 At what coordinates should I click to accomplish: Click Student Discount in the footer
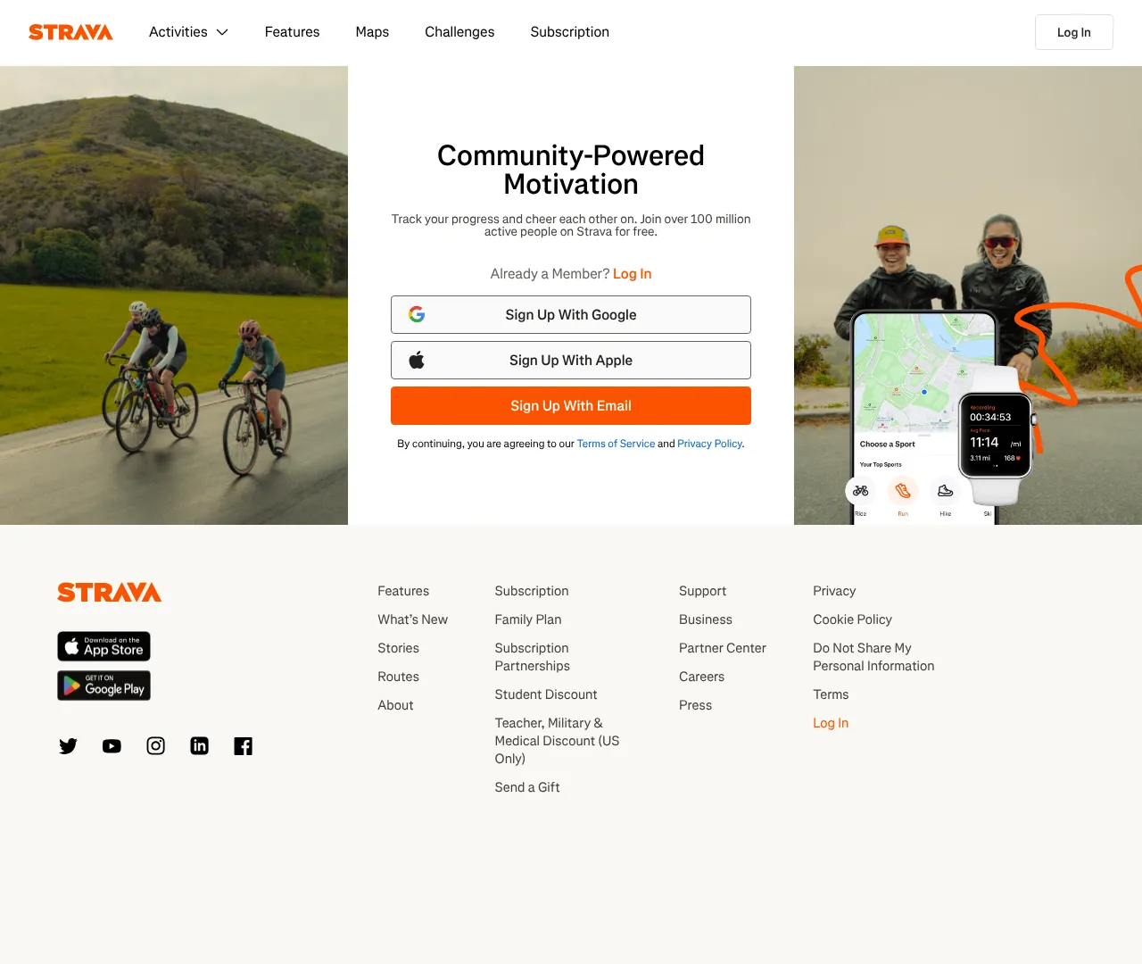[545, 694]
